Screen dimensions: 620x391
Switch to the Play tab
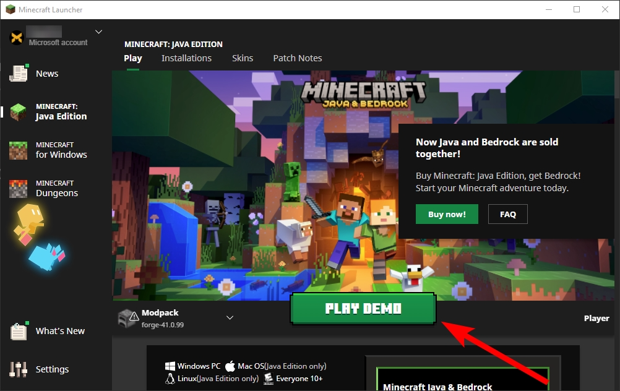[x=133, y=58]
